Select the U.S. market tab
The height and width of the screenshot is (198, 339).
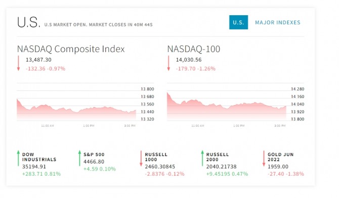tap(238, 22)
